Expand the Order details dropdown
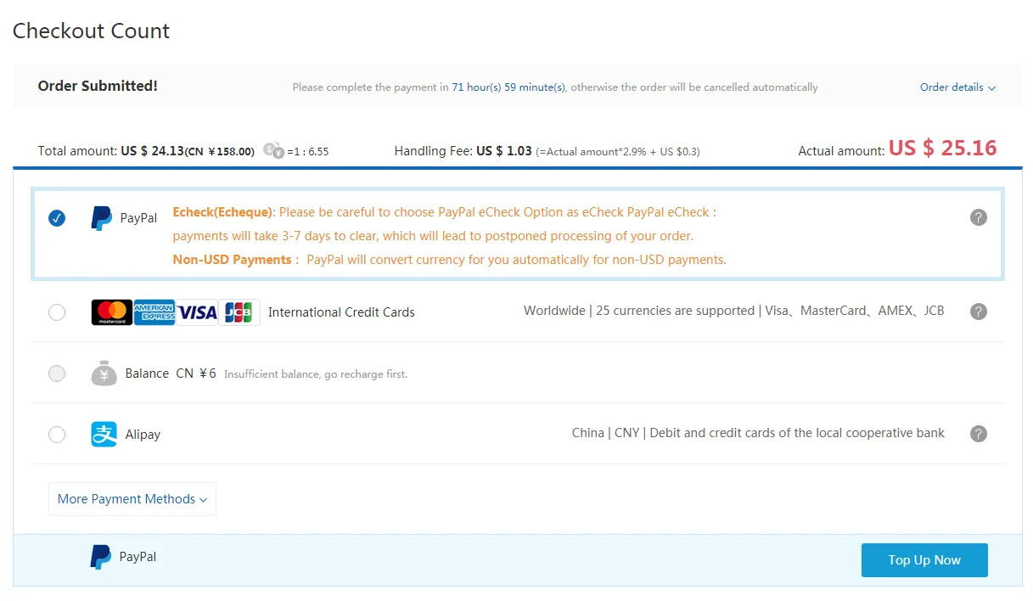Image resolution: width=1033 pixels, height=601 pixels. (957, 87)
